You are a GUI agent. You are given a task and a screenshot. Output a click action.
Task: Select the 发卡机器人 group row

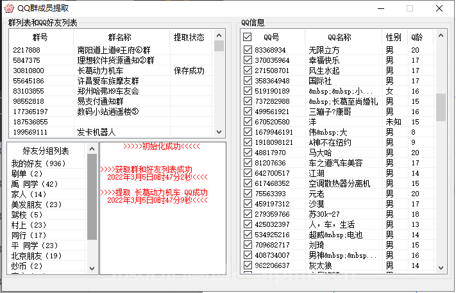[110, 132]
